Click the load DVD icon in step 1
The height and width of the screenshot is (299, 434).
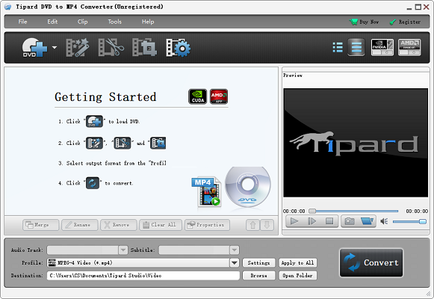(94, 121)
